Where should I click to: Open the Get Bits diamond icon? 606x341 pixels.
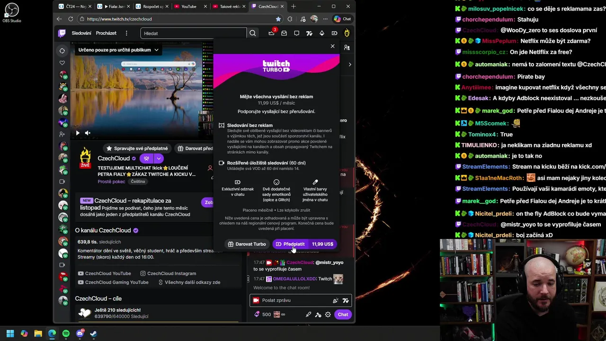pyautogui.click(x=322, y=33)
